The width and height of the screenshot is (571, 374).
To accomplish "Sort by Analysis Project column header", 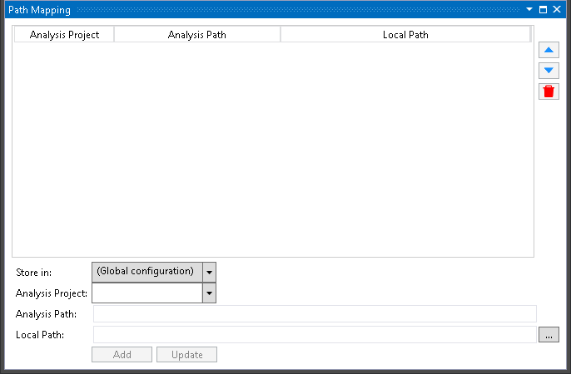I will click(64, 35).
